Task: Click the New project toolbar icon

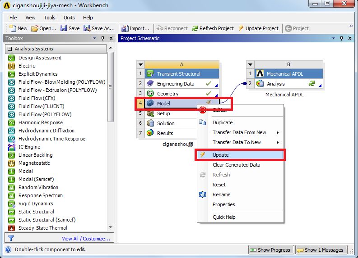Action: [x=13, y=28]
